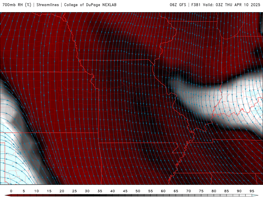Click the '85' colorbar label
Viewport: 263px width, 197px height.
pyautogui.click(x=227, y=191)
